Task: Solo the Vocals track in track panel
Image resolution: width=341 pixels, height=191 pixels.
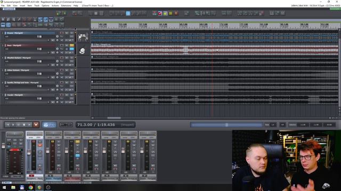Action: click(72, 95)
